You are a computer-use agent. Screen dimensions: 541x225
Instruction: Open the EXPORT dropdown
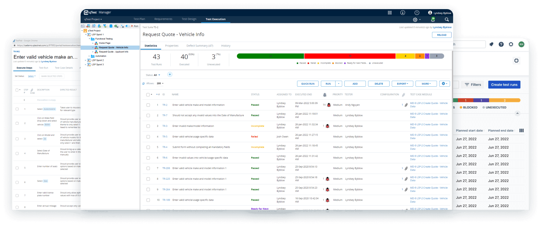click(x=402, y=84)
